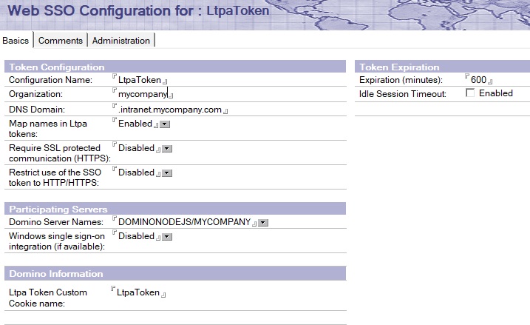Expand Windows single sign-on integration dropdown
This screenshot has width=530, height=325.
(x=167, y=237)
